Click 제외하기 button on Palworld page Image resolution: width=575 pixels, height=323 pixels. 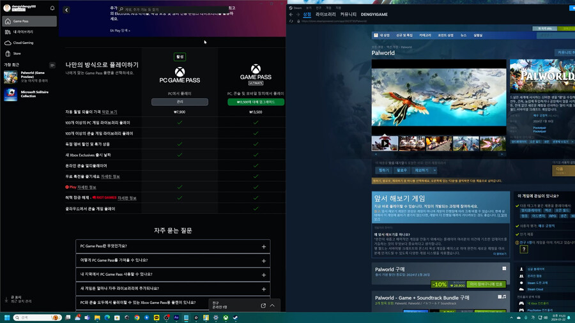click(422, 170)
